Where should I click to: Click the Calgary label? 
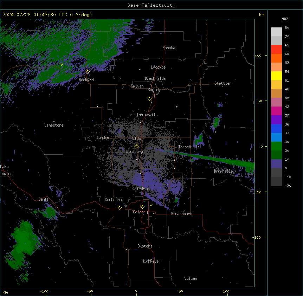click(140, 212)
